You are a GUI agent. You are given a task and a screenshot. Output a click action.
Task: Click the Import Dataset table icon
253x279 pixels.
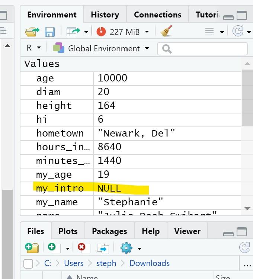(73, 32)
